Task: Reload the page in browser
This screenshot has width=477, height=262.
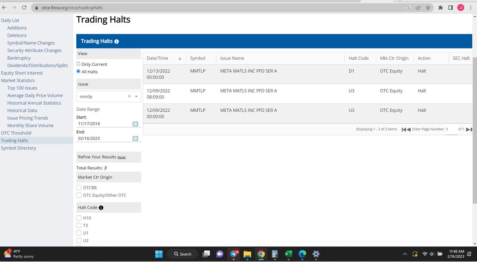Action: coord(25,7)
